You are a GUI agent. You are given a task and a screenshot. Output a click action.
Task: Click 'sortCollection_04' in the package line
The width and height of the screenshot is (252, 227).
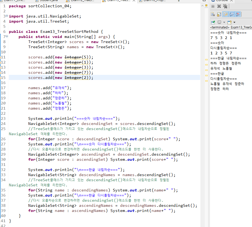click(x=49, y=6)
